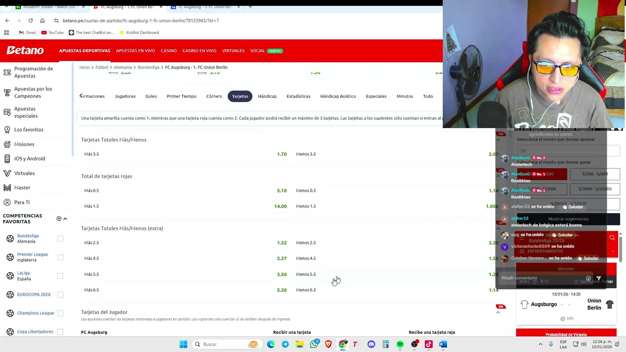This screenshot has height=352, width=626.
Task: Open the KickBot Dashboard bookmark
Action: (x=138, y=33)
